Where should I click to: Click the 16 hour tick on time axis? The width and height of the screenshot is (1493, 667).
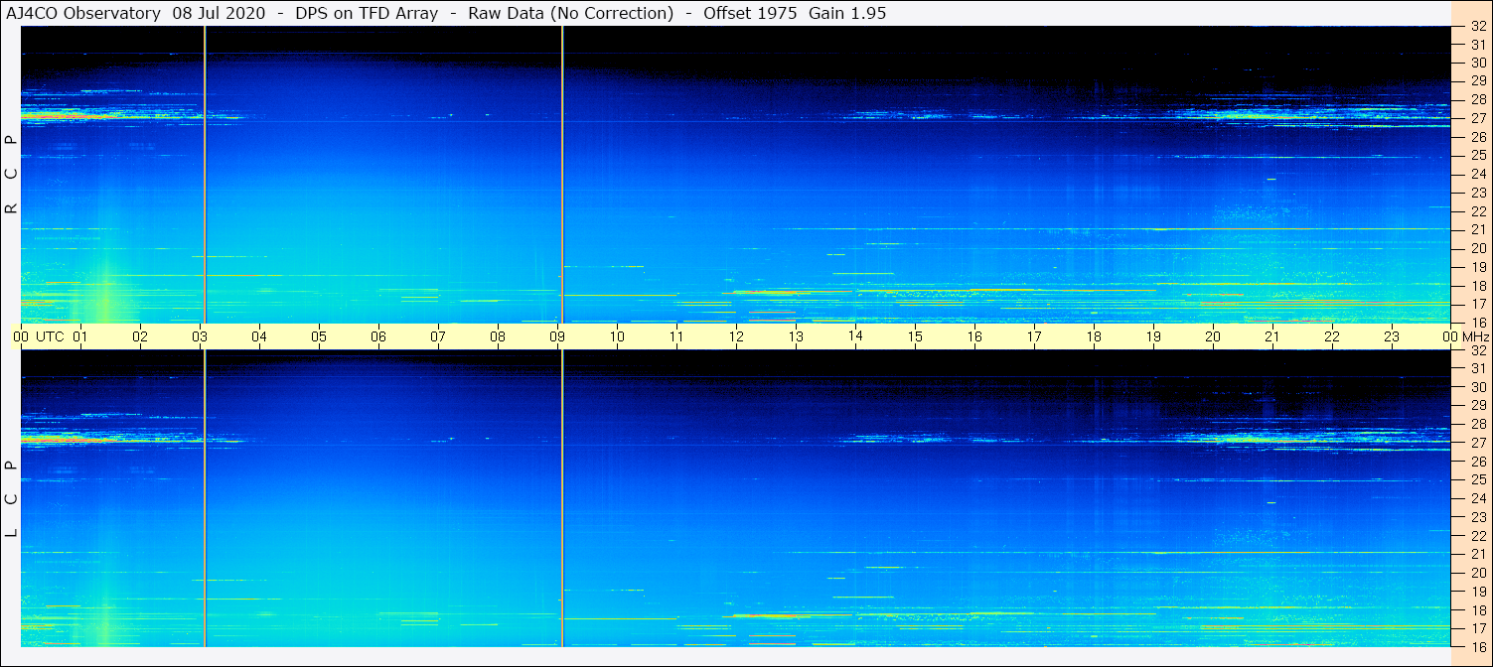point(974,336)
